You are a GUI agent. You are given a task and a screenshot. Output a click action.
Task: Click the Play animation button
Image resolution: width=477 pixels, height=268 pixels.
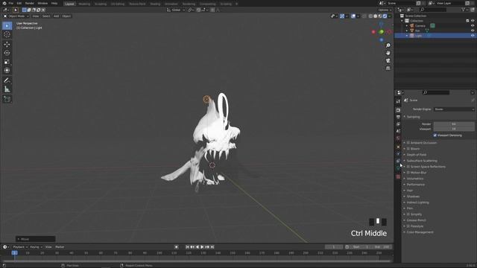pyautogui.click(x=202, y=247)
